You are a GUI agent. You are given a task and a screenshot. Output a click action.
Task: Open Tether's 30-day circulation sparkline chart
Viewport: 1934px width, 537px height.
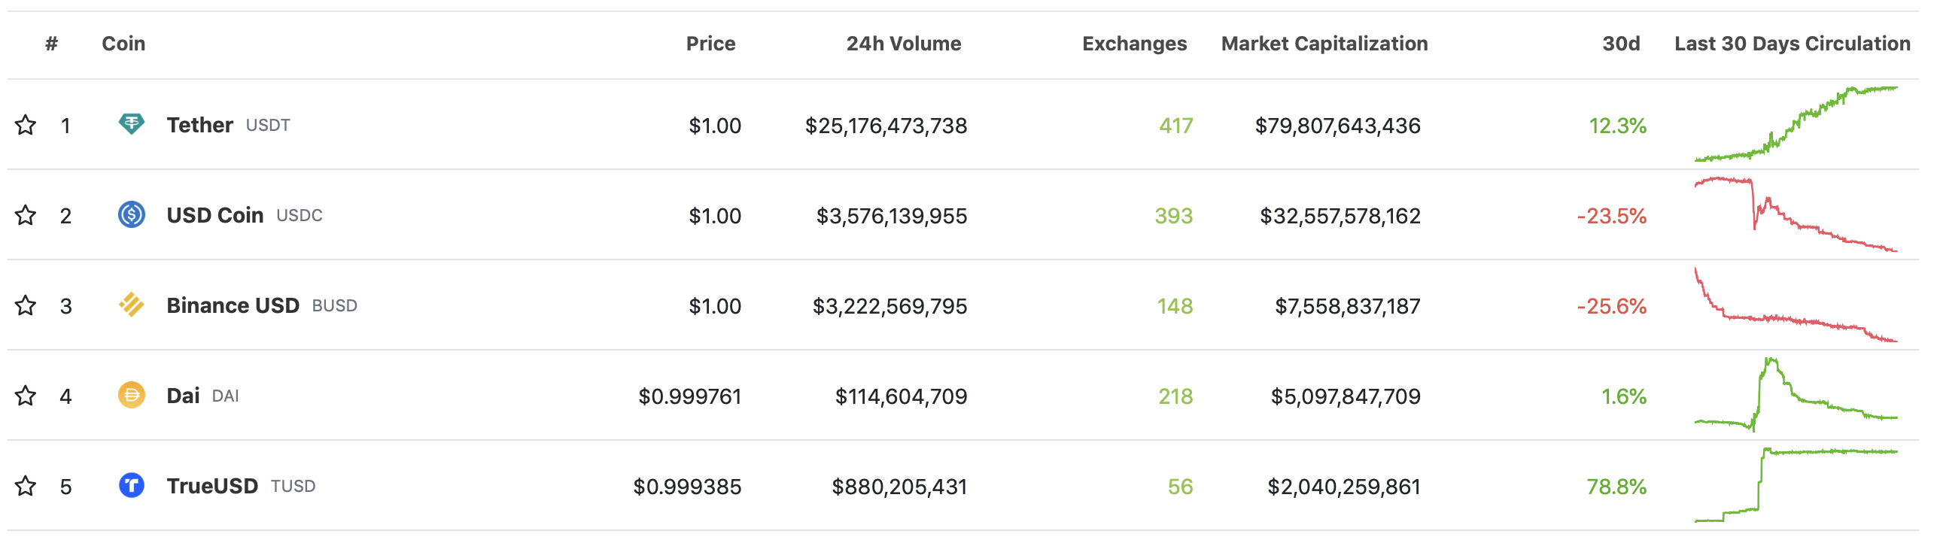[1796, 124]
